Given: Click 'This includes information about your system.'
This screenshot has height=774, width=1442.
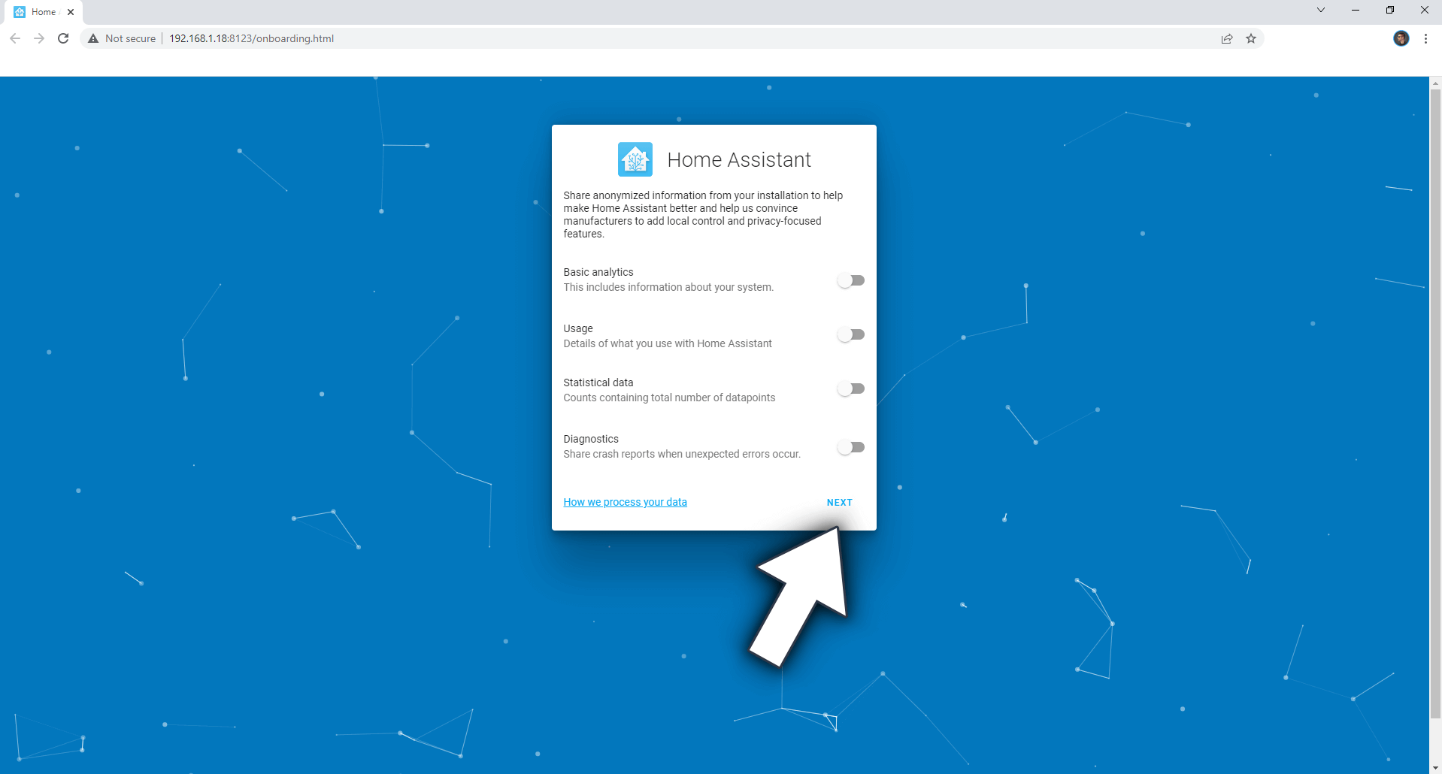Looking at the screenshot, I should [668, 287].
